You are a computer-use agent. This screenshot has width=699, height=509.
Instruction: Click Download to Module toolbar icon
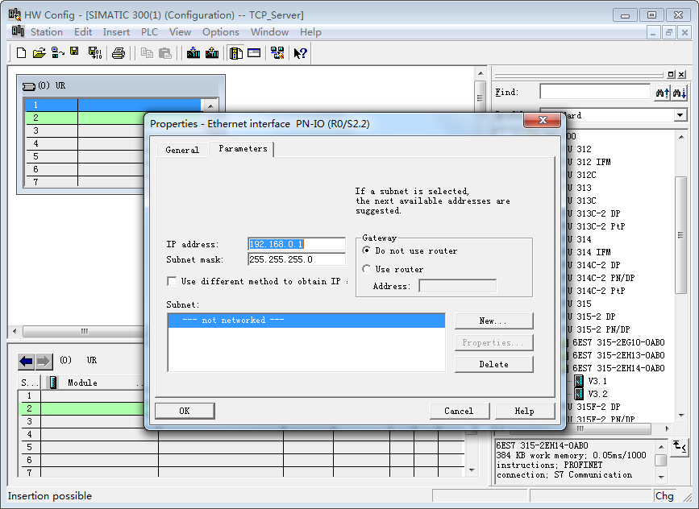(193, 53)
